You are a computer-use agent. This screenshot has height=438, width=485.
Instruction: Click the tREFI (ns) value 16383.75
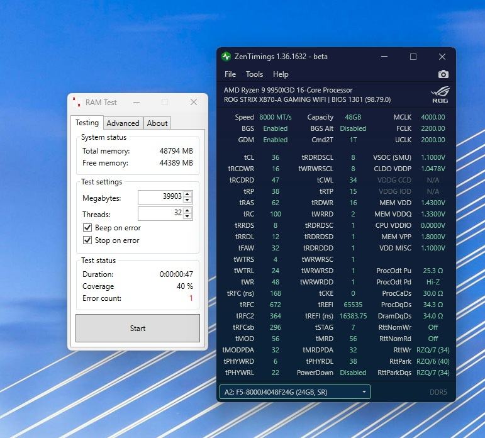pos(353,316)
